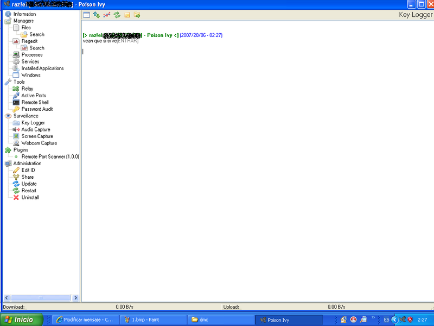Click the green arrows toolbar icon

[97, 15]
